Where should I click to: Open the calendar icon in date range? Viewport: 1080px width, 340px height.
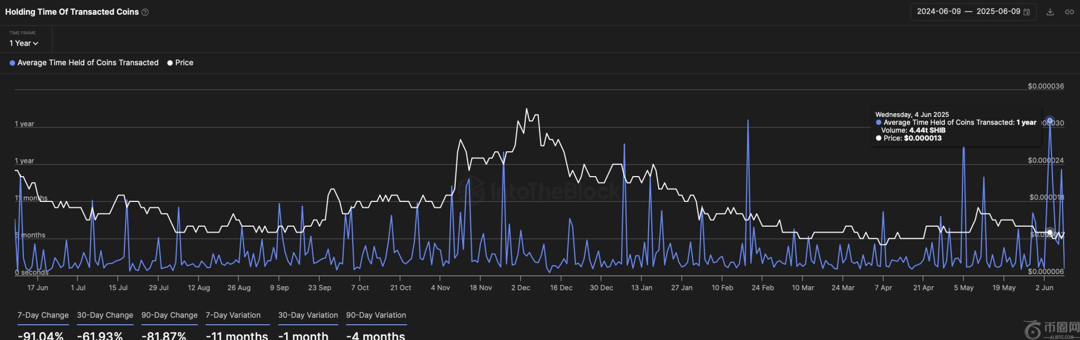click(x=1026, y=12)
